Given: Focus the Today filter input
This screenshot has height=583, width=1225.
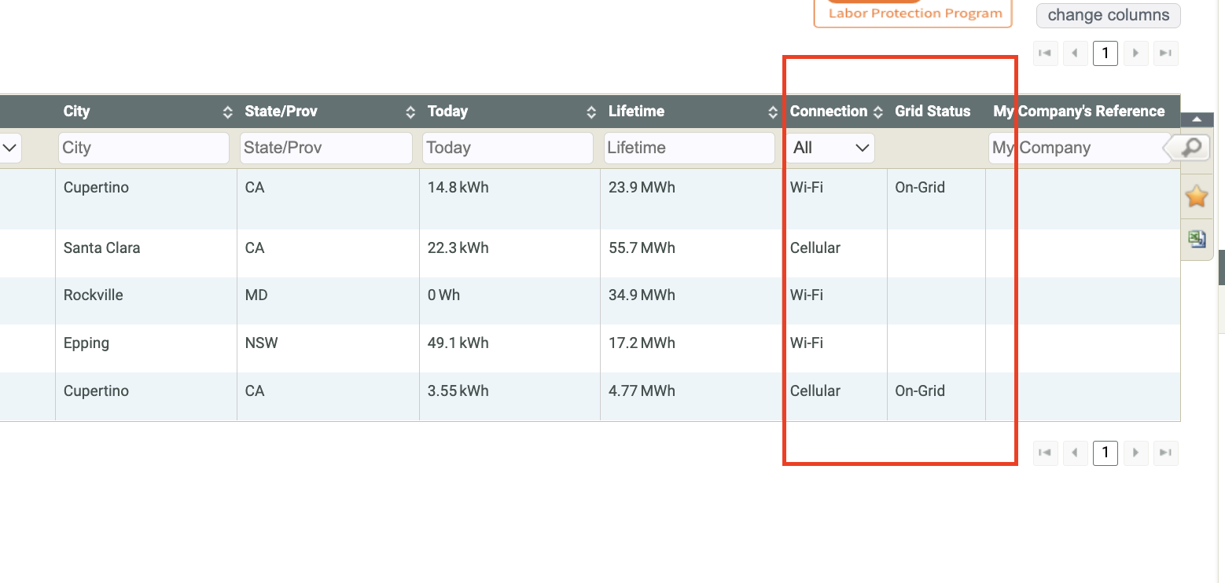Looking at the screenshot, I should (507, 148).
